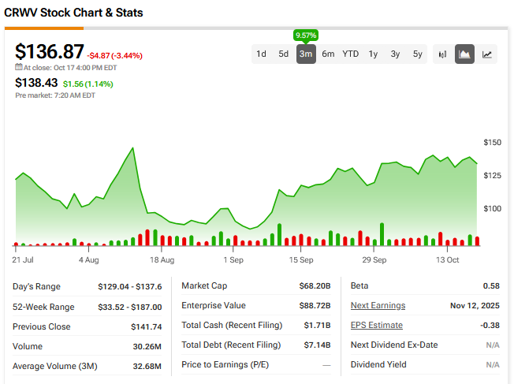Image resolution: width=514 pixels, height=384 pixels.
Task: Select the area chart type icon
Action: coord(464,54)
